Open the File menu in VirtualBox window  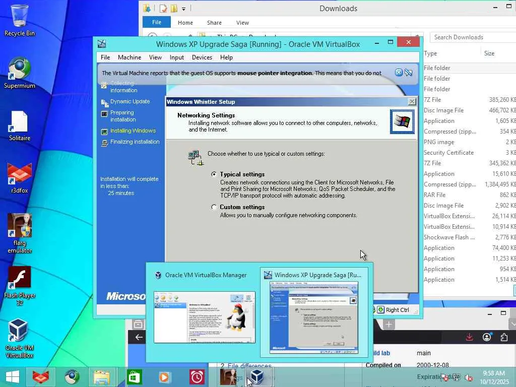pos(105,57)
